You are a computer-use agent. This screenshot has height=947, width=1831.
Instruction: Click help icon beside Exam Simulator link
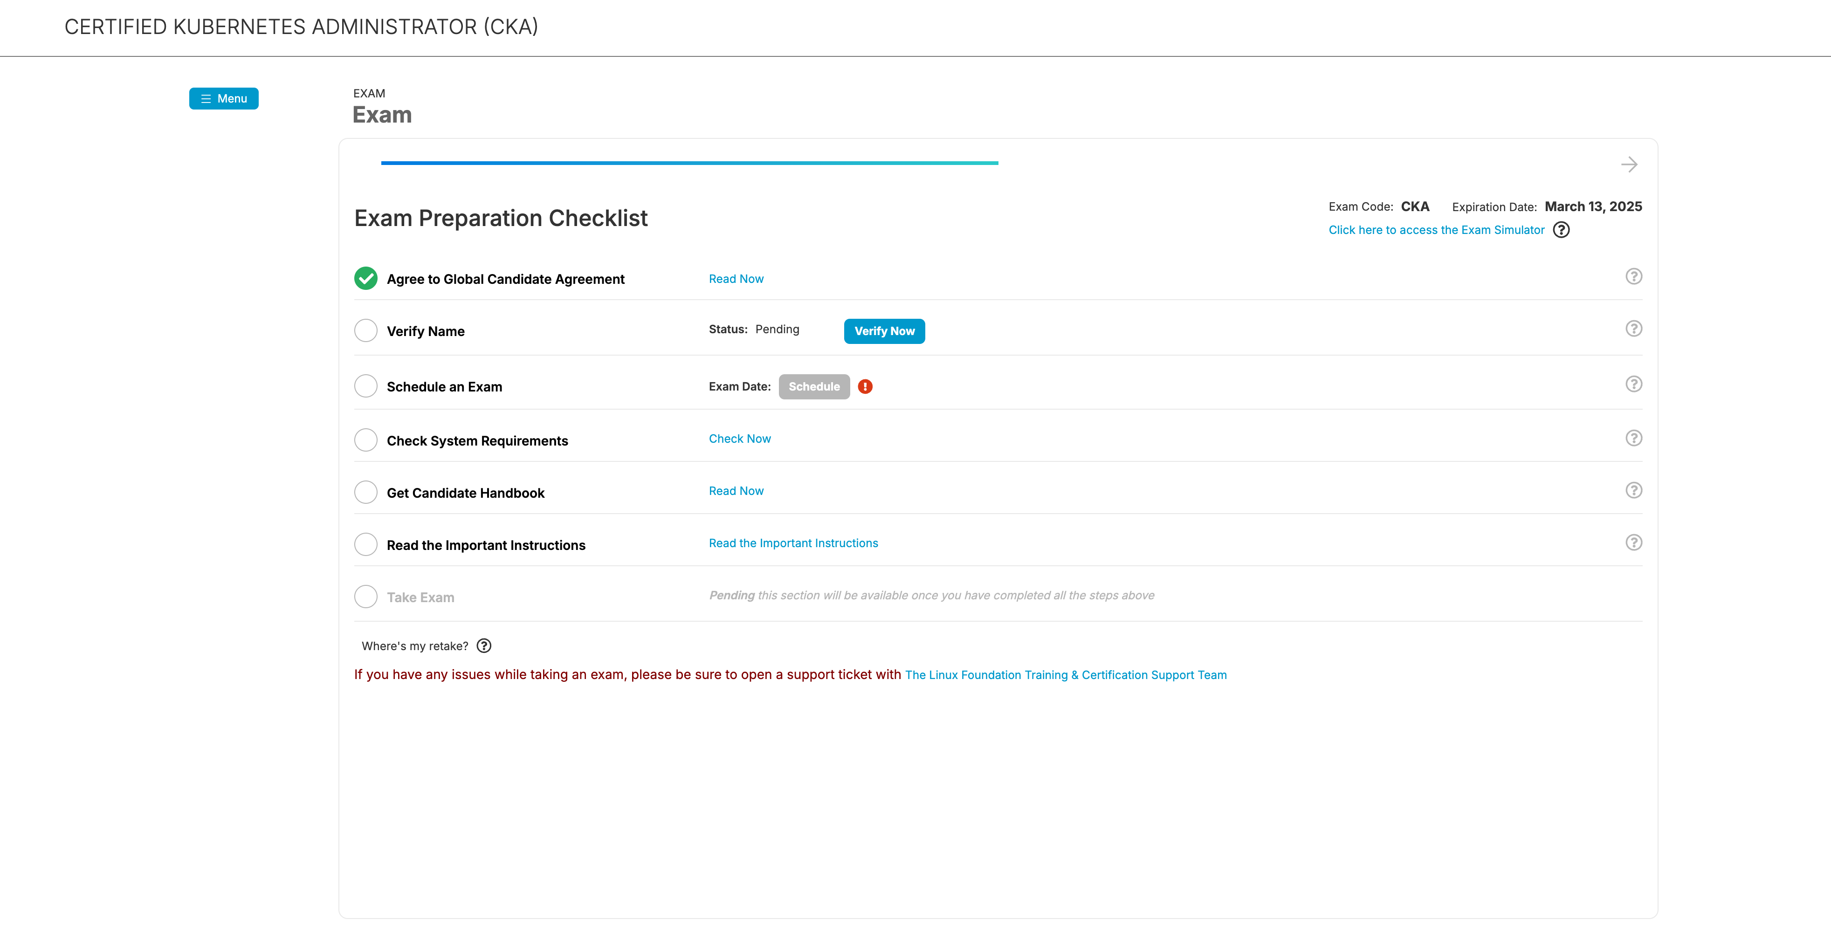pyautogui.click(x=1561, y=230)
